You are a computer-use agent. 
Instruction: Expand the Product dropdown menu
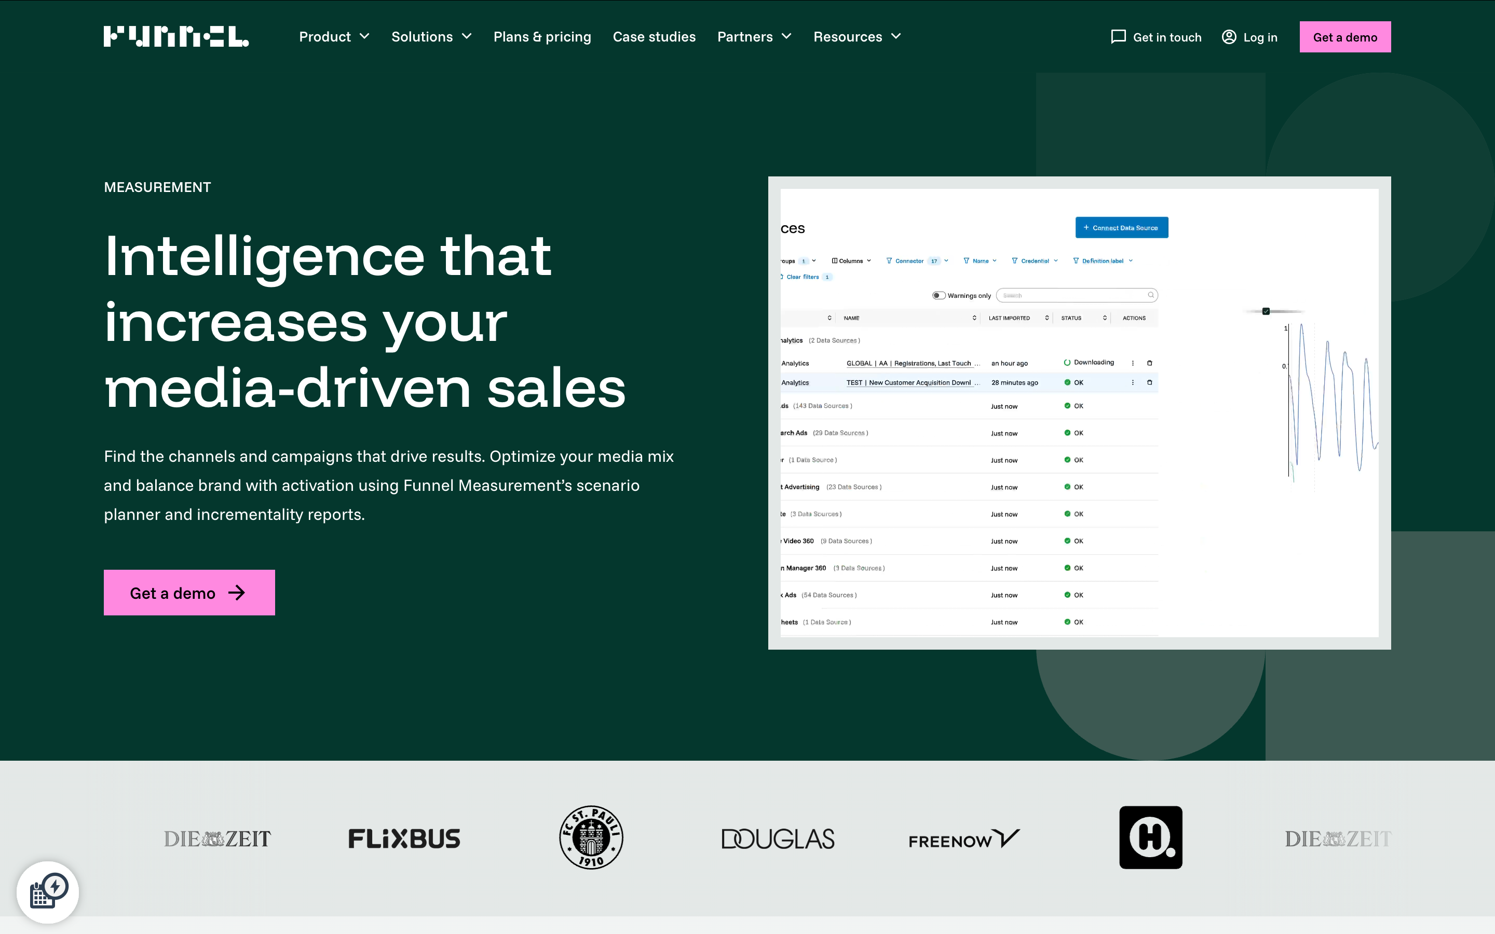pos(334,37)
